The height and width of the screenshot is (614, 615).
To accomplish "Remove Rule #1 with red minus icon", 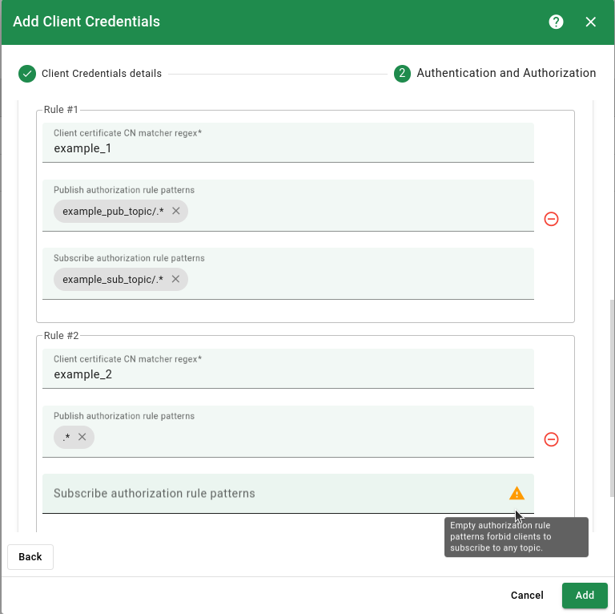I will tap(551, 219).
